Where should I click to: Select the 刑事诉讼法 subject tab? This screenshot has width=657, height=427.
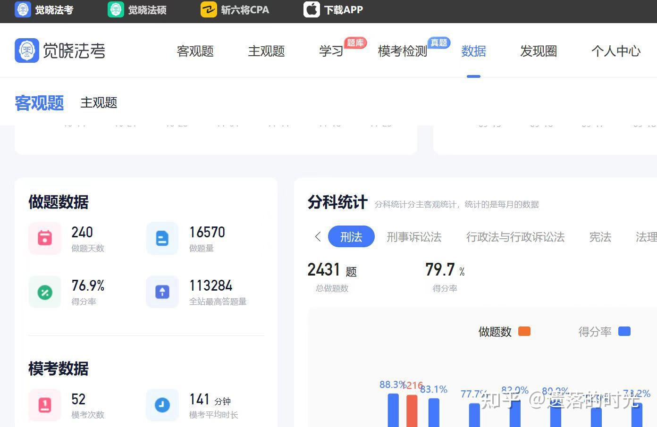coord(414,237)
